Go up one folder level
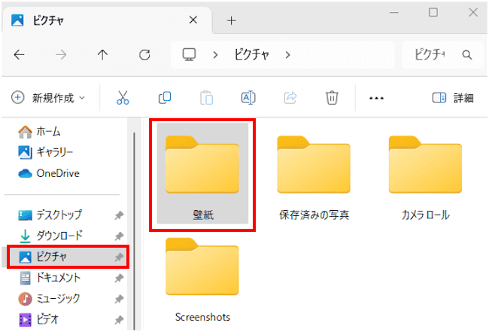This screenshot has height=332, width=489. (x=102, y=55)
